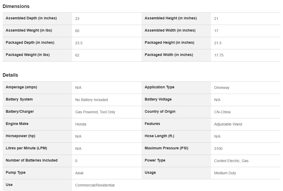Click the Pump Type value Axial
283x191 pixels.
click(79, 173)
